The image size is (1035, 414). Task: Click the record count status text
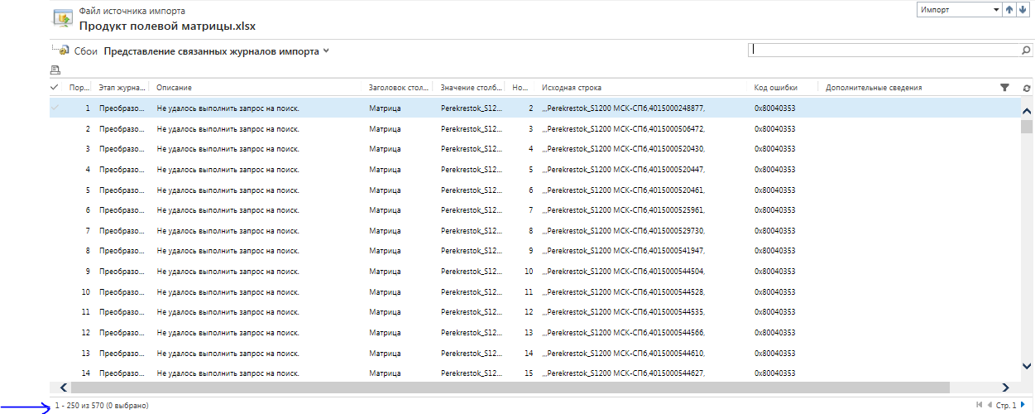pos(102,406)
